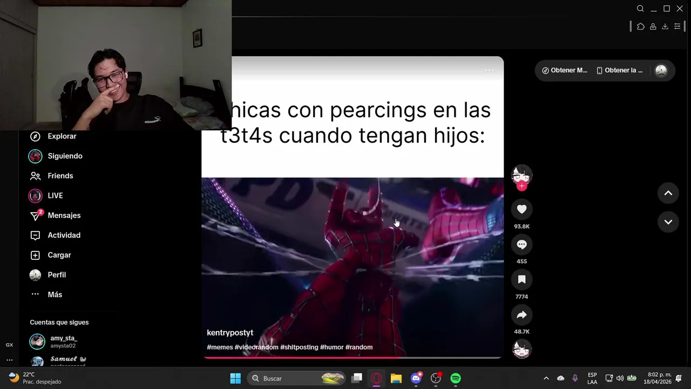The height and width of the screenshot is (389, 691).
Task: Open Friends in the sidebar
Action: tap(52, 176)
